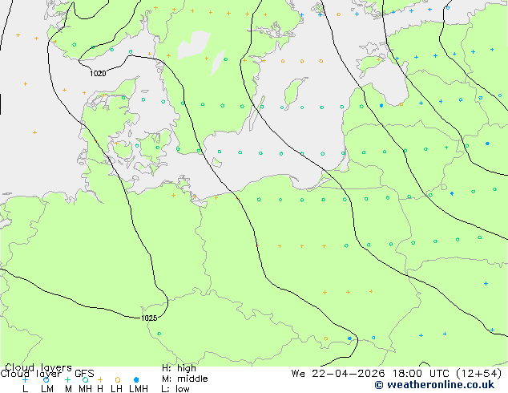Click the green plus legend symbol for M
508x393 pixels.
pyautogui.click(x=67, y=379)
